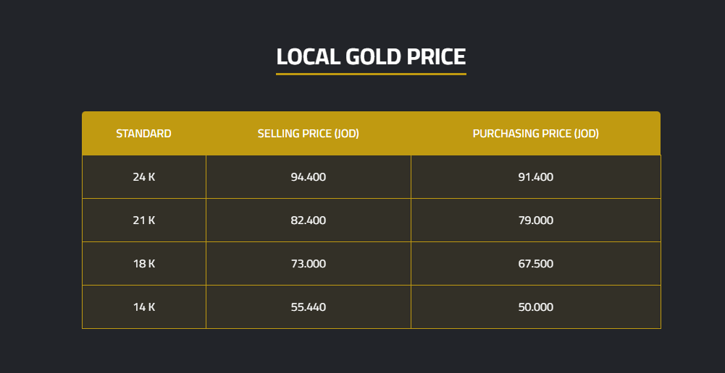Screen dimensions: 725x373
Task: Select the 14 K standard cell
Action: point(143,307)
